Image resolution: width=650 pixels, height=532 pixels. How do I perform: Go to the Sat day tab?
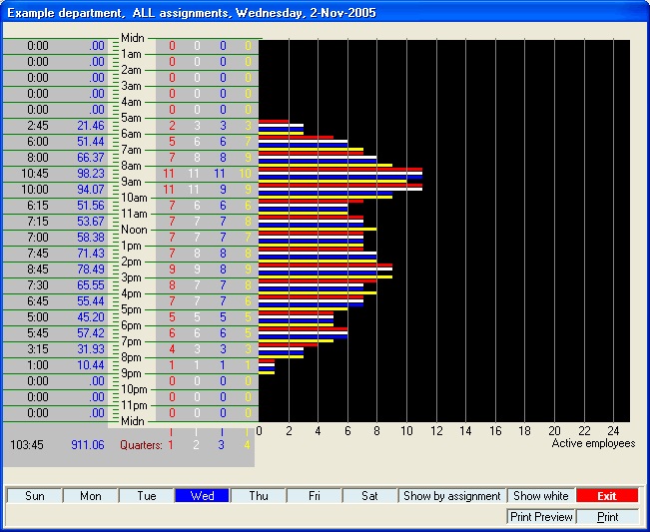pos(369,496)
